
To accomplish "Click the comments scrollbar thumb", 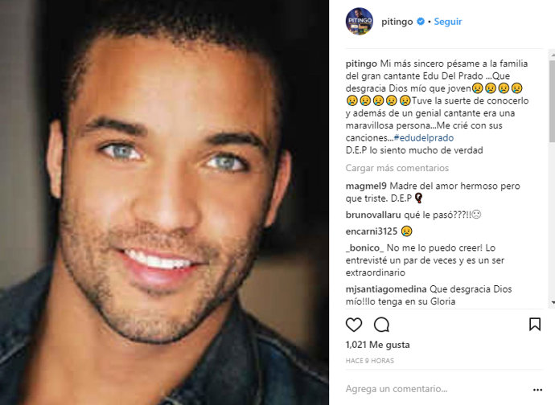I will tap(552, 101).
